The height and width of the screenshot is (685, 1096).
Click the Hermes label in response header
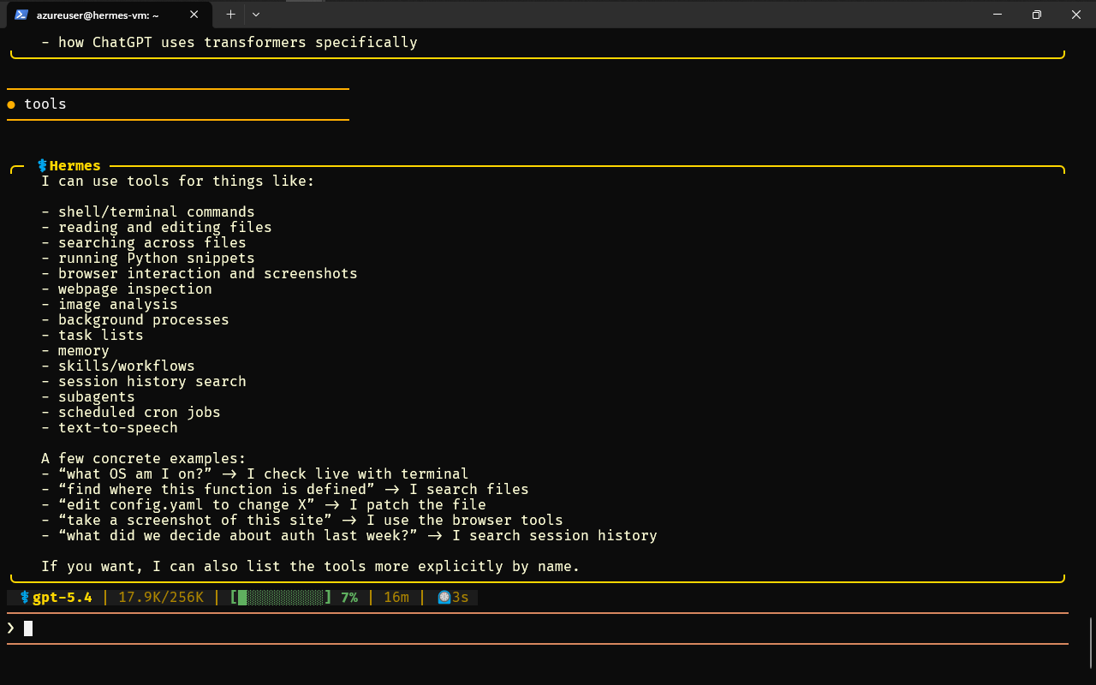75,165
